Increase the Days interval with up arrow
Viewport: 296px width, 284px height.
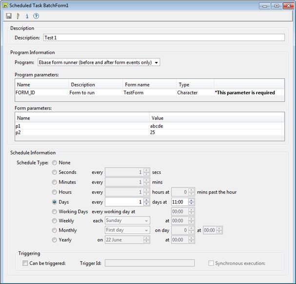tap(146, 200)
